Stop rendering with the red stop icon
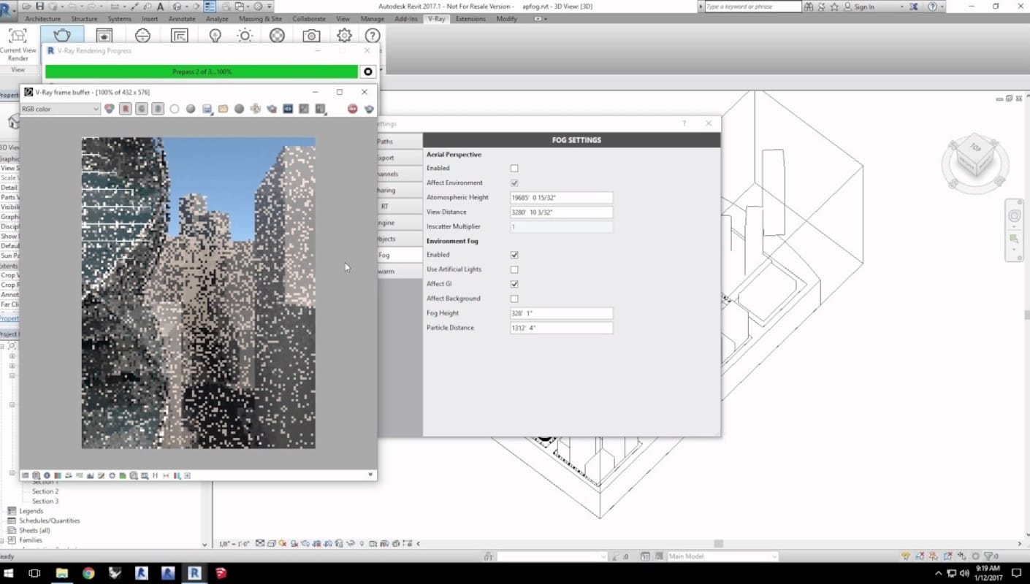This screenshot has width=1030, height=584. pyautogui.click(x=352, y=109)
